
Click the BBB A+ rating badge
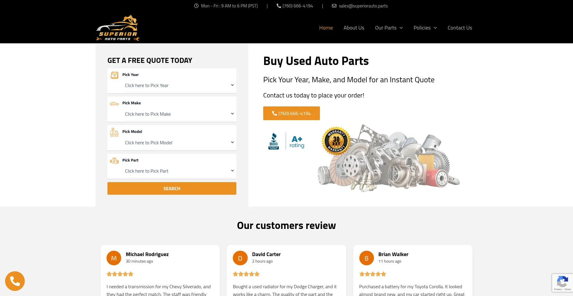[286, 141]
